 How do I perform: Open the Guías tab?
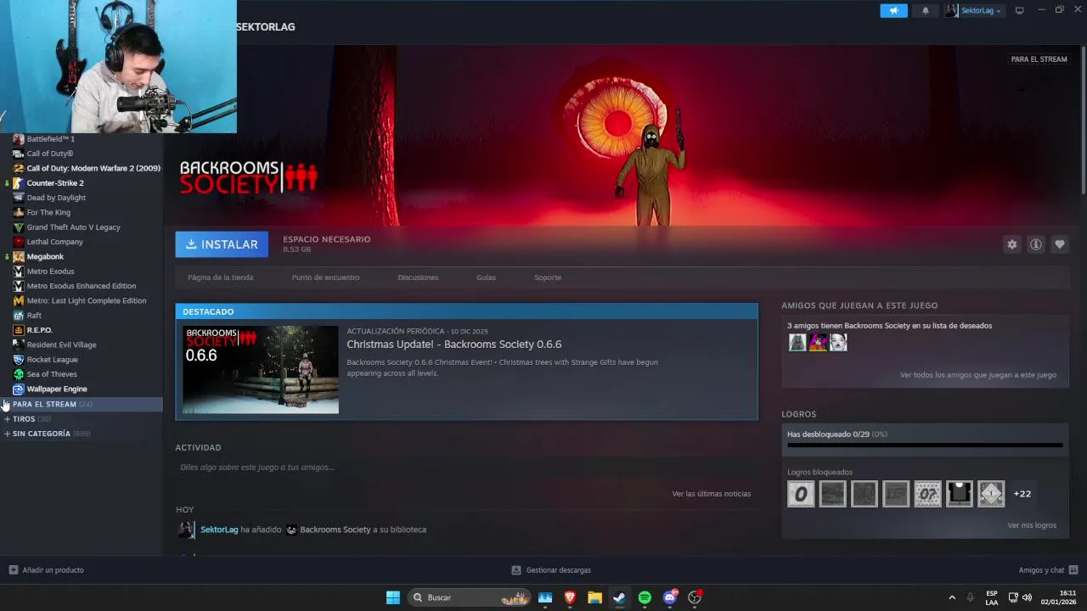tap(486, 277)
